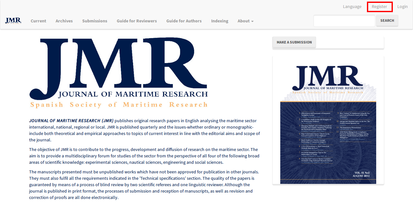Click the Login link
The height and width of the screenshot is (206, 413).
[x=402, y=6]
